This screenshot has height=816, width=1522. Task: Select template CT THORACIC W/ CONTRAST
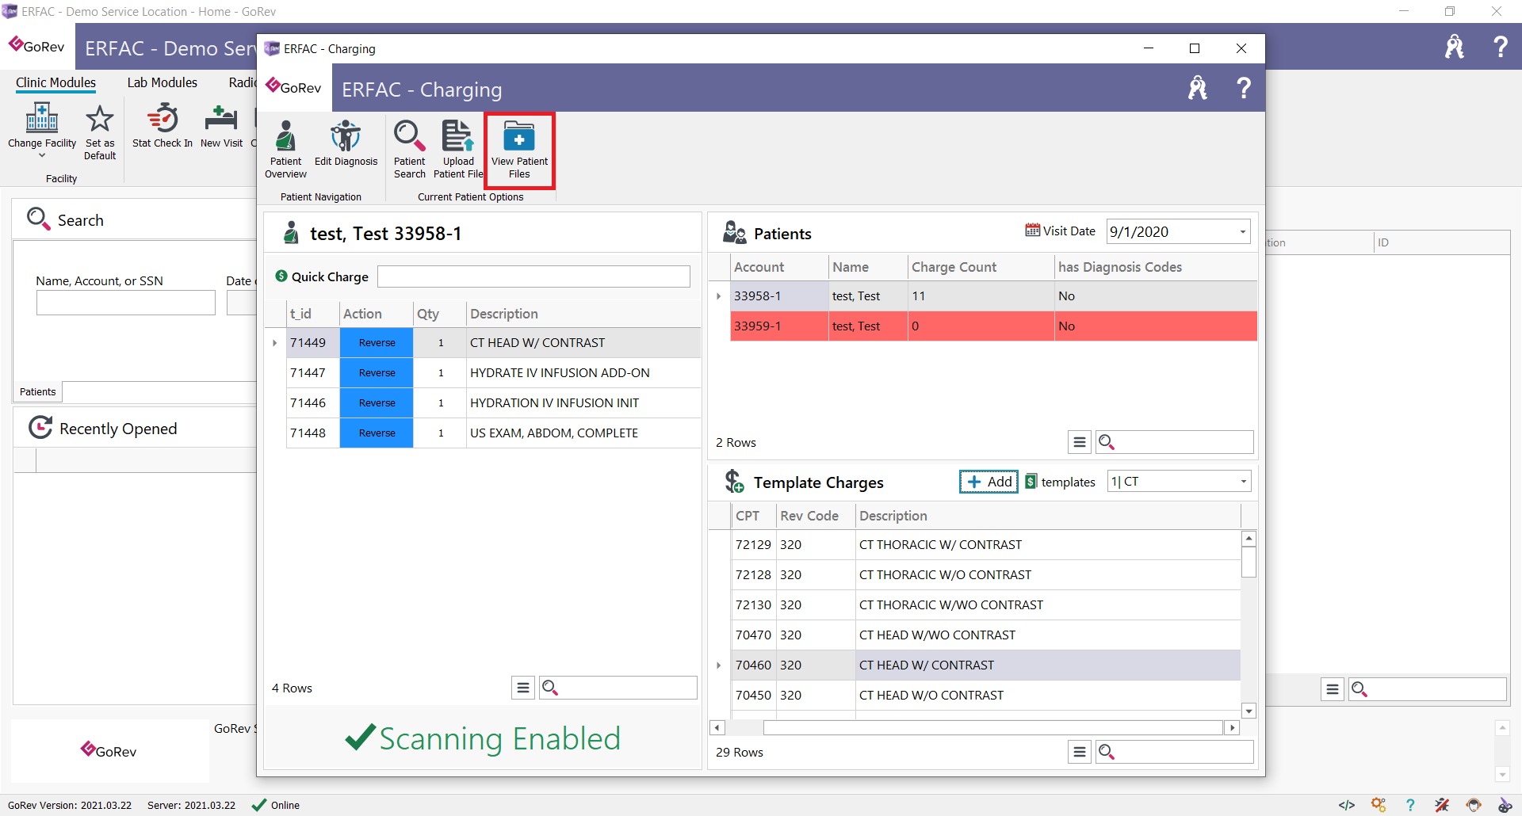tap(985, 545)
